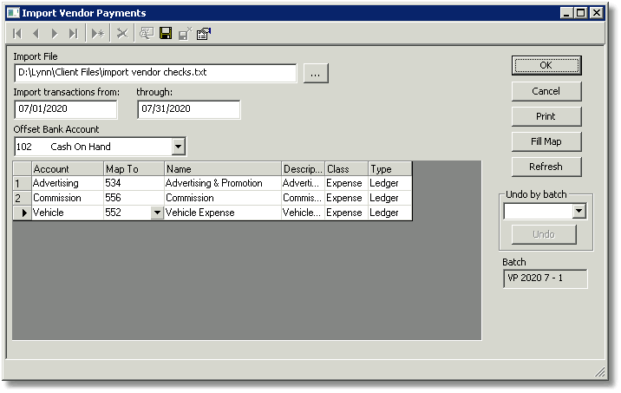Jump to last record icon
This screenshot has height=393, width=621.
click(73, 34)
